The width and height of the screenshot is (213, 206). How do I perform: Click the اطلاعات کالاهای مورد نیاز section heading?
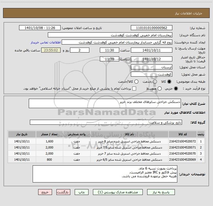tap(185, 113)
